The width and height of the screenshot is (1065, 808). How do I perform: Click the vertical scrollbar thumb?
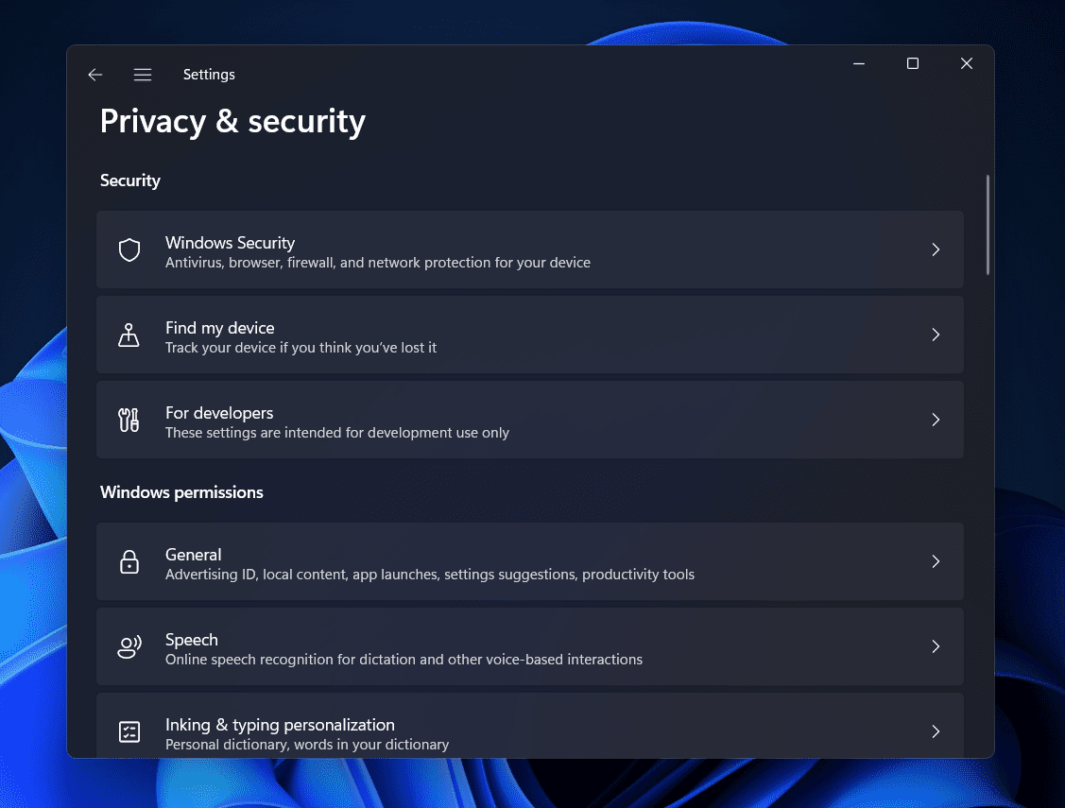point(988,225)
